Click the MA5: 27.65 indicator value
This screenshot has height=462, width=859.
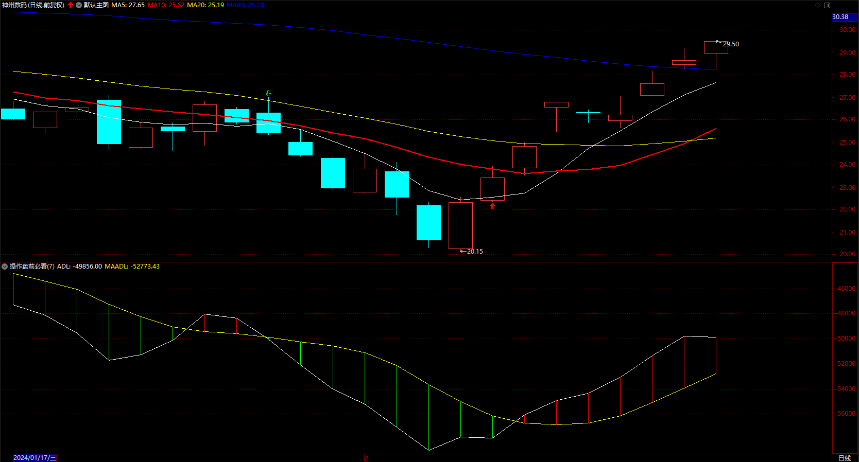point(128,5)
